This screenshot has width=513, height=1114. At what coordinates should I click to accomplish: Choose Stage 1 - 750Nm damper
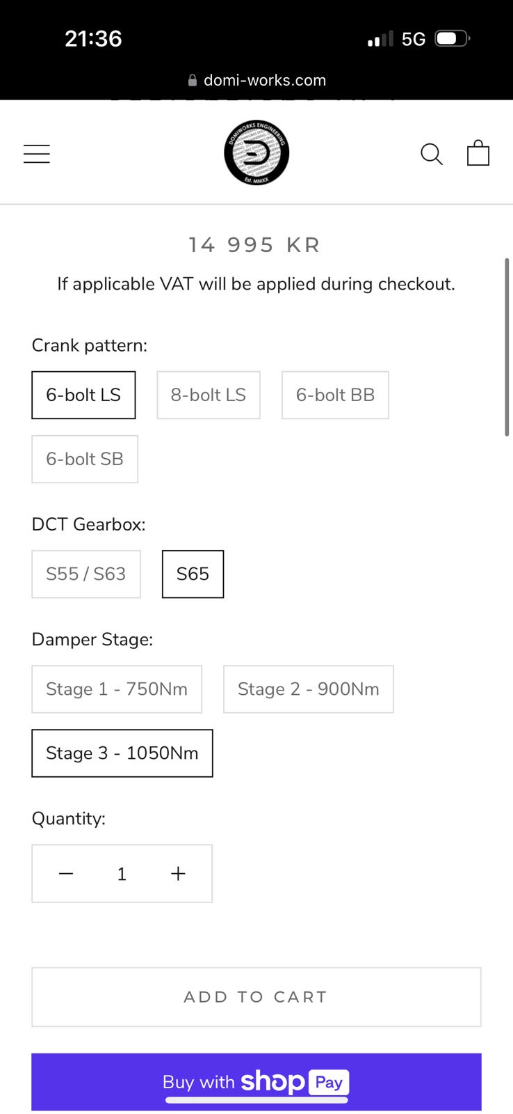pyautogui.click(x=117, y=689)
